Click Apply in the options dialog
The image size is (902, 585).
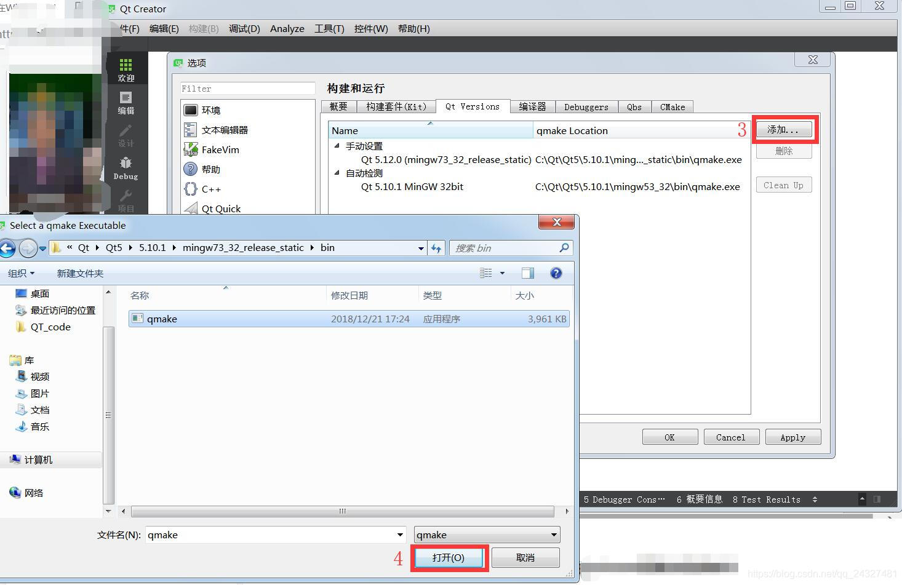coord(793,437)
